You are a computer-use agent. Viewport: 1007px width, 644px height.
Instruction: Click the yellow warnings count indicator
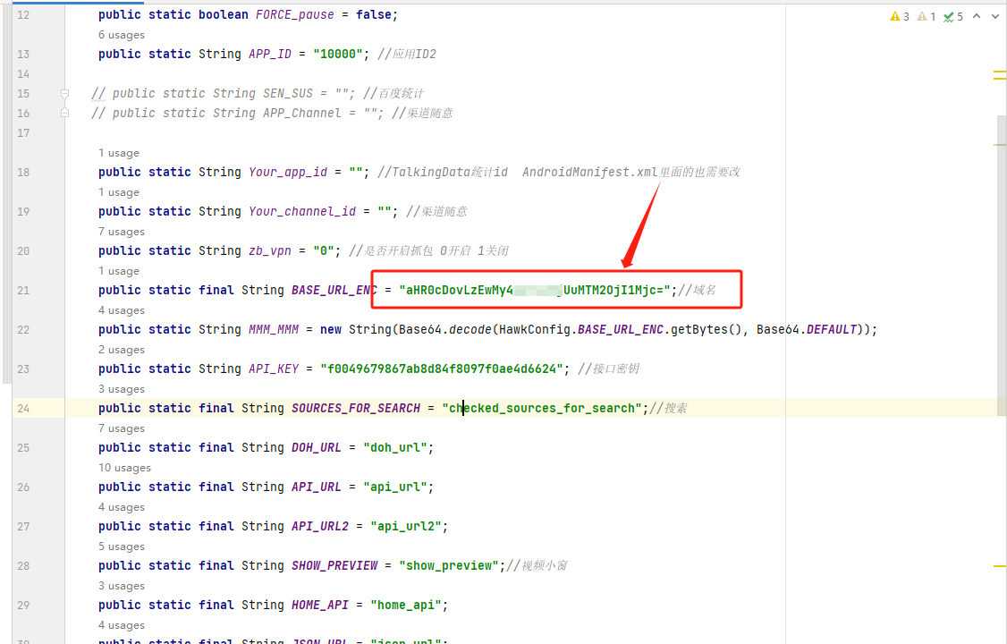click(899, 17)
